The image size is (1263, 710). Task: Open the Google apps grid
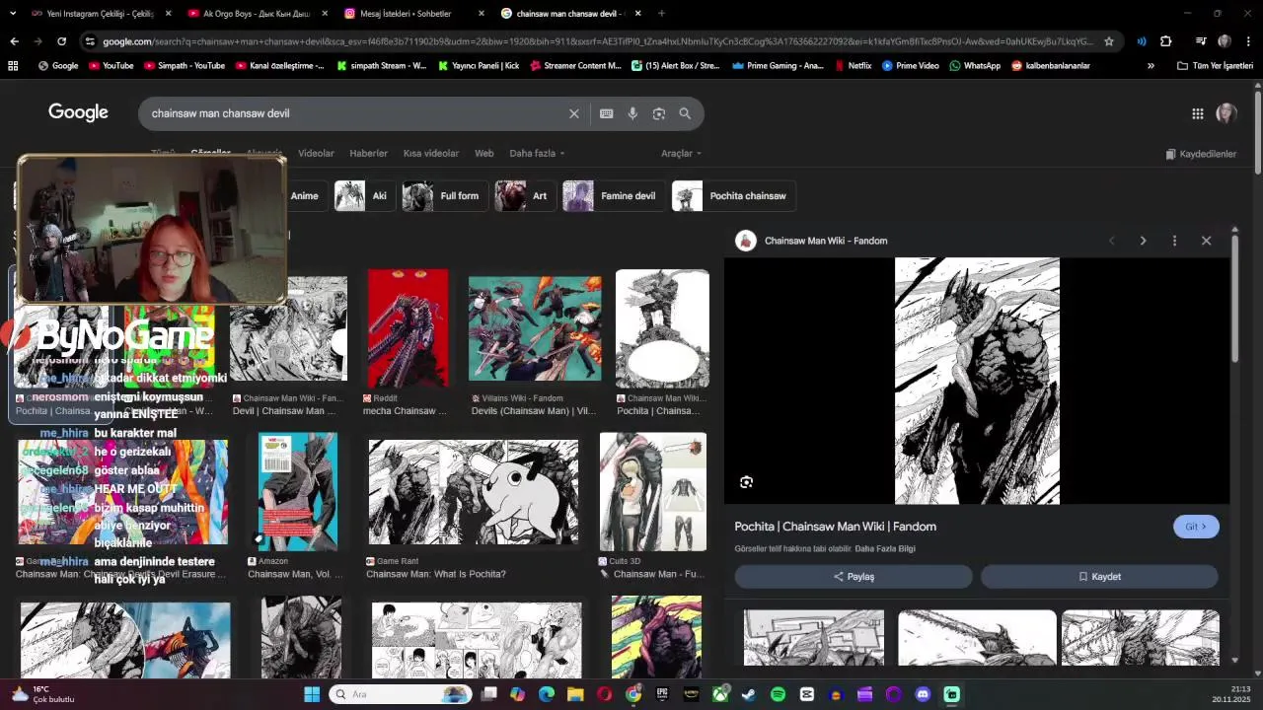pyautogui.click(x=1197, y=113)
